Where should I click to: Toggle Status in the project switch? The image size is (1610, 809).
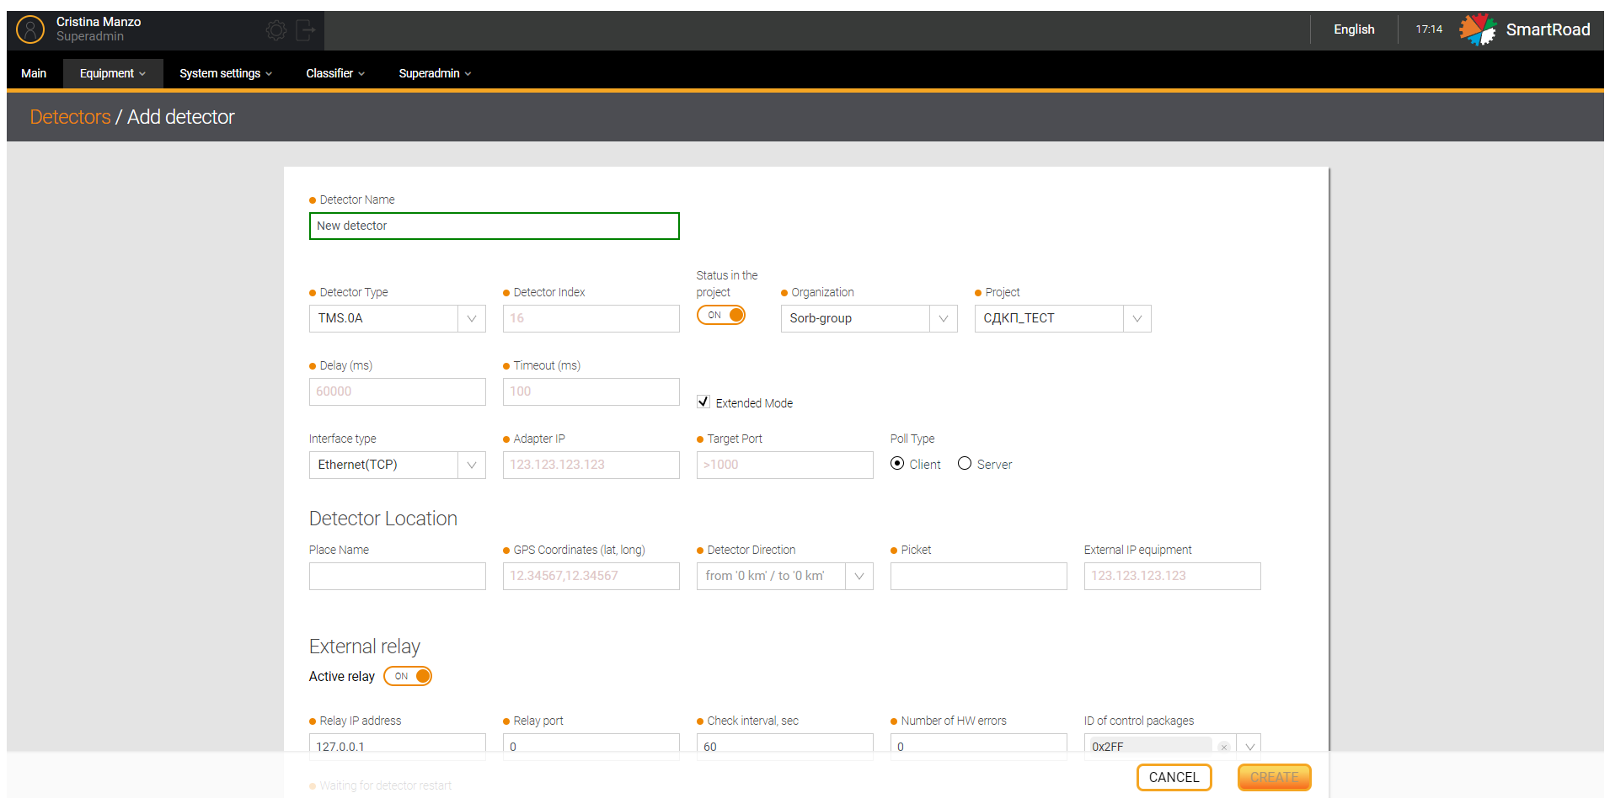tap(721, 315)
